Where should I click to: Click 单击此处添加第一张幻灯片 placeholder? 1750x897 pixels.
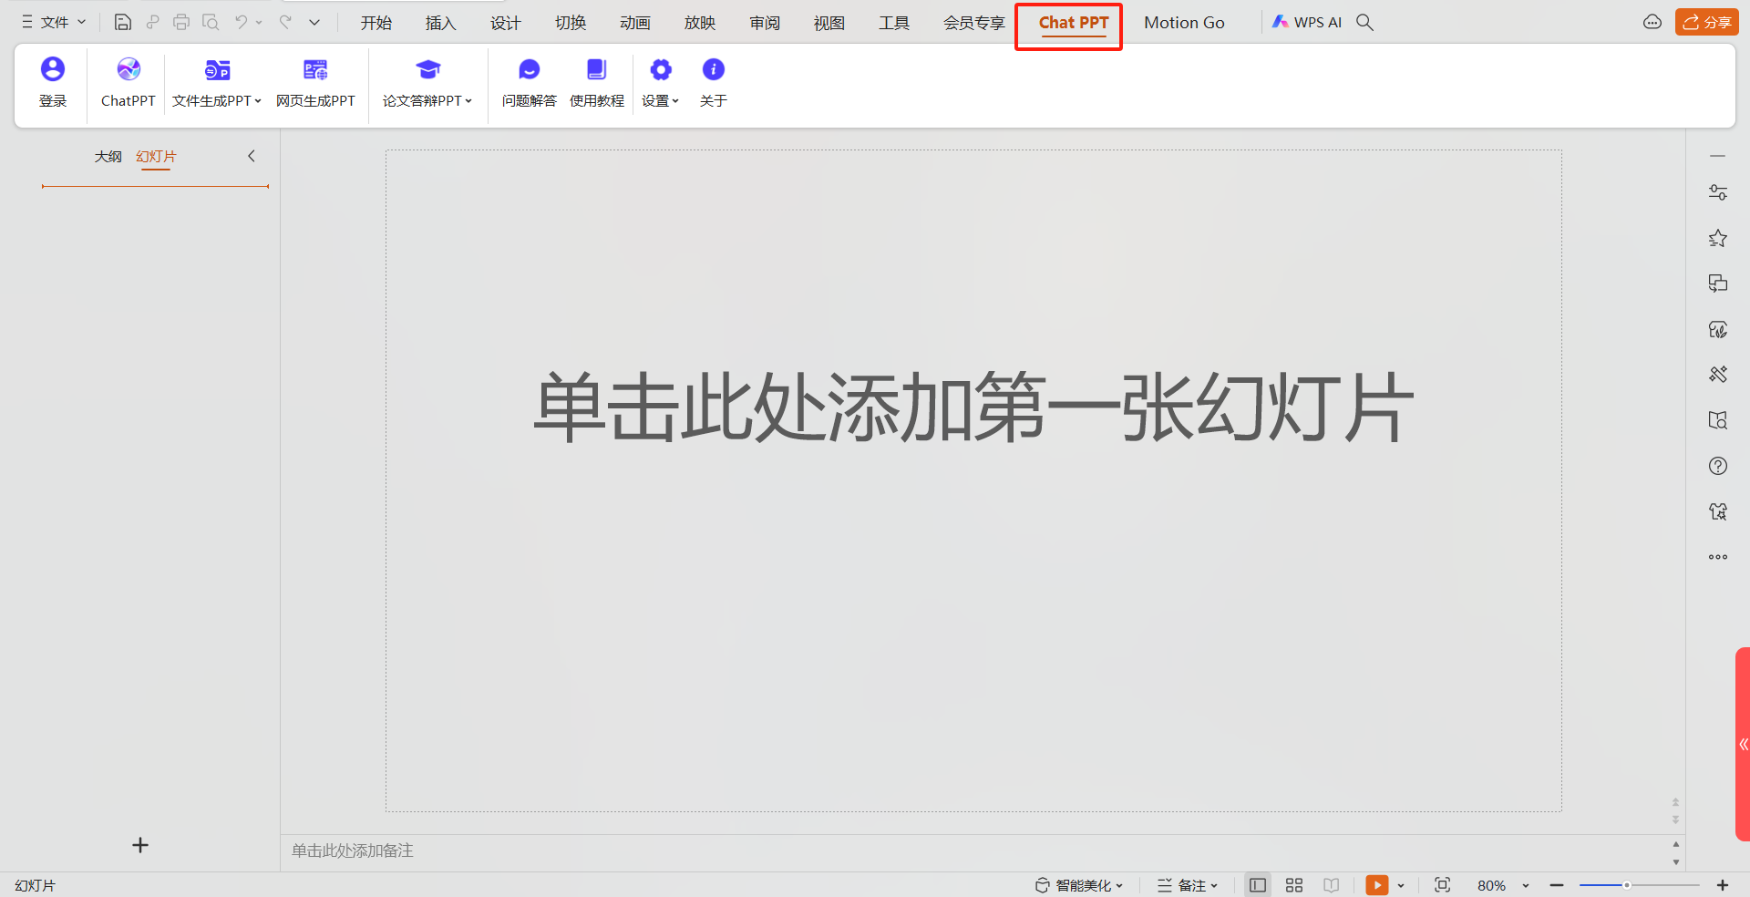click(x=973, y=407)
